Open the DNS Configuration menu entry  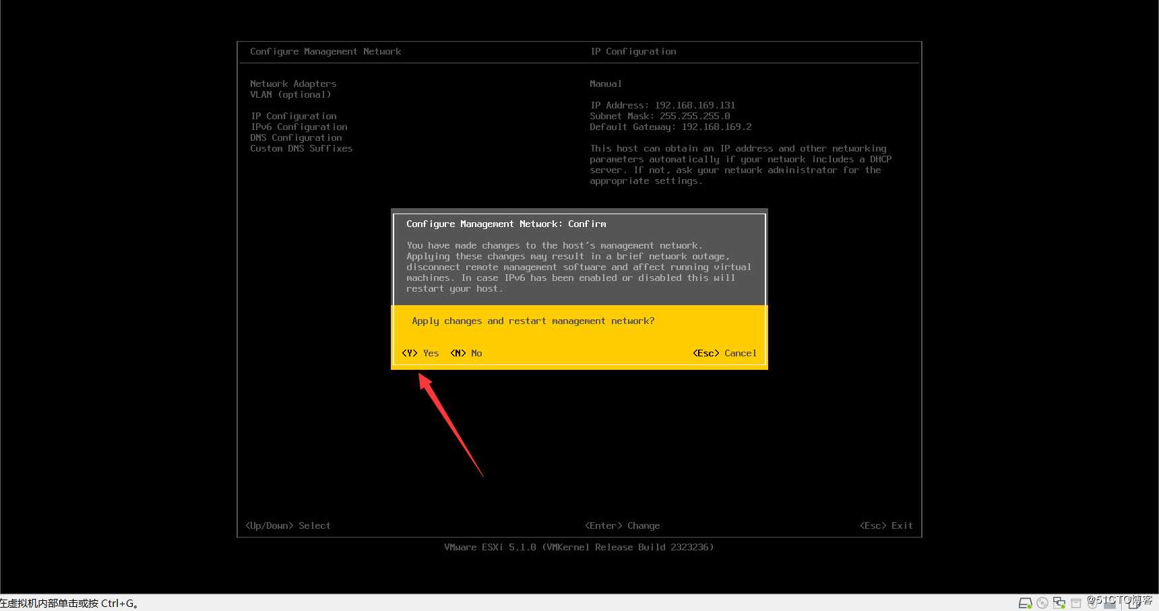click(296, 137)
